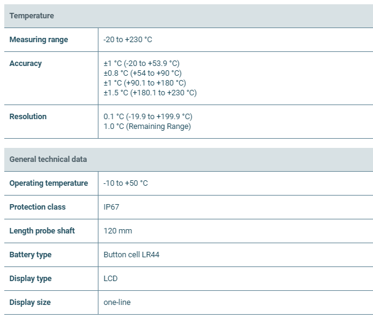The height and width of the screenshot is (319, 373).
Task: Select the Length probe shaft label
Action: pyautogui.click(x=40, y=231)
